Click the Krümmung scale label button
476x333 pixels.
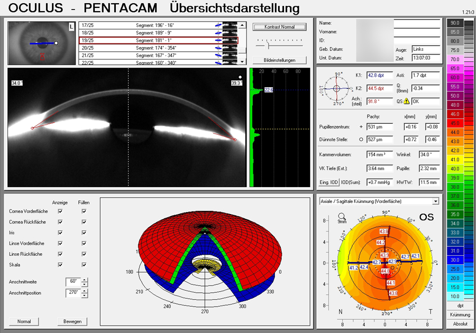click(x=460, y=315)
